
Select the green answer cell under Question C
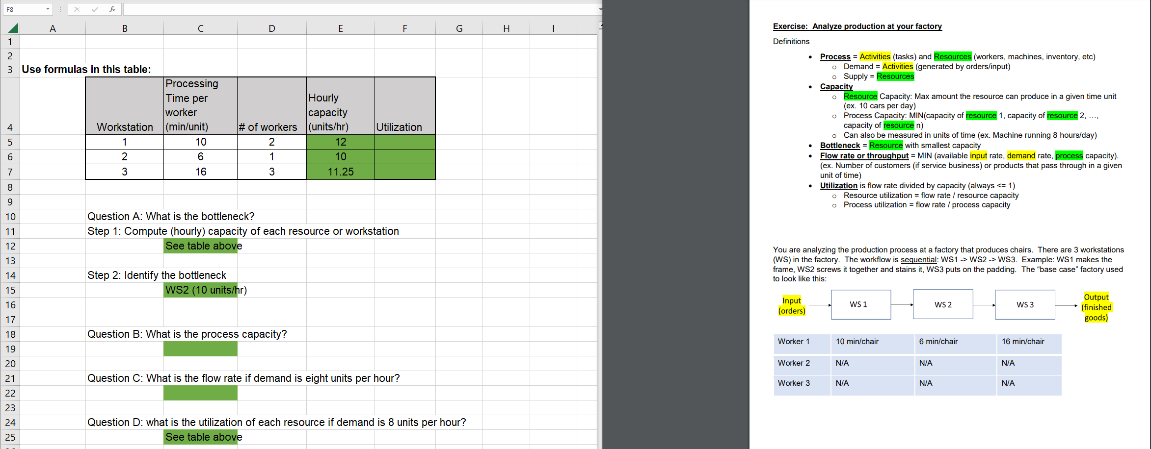click(x=200, y=393)
